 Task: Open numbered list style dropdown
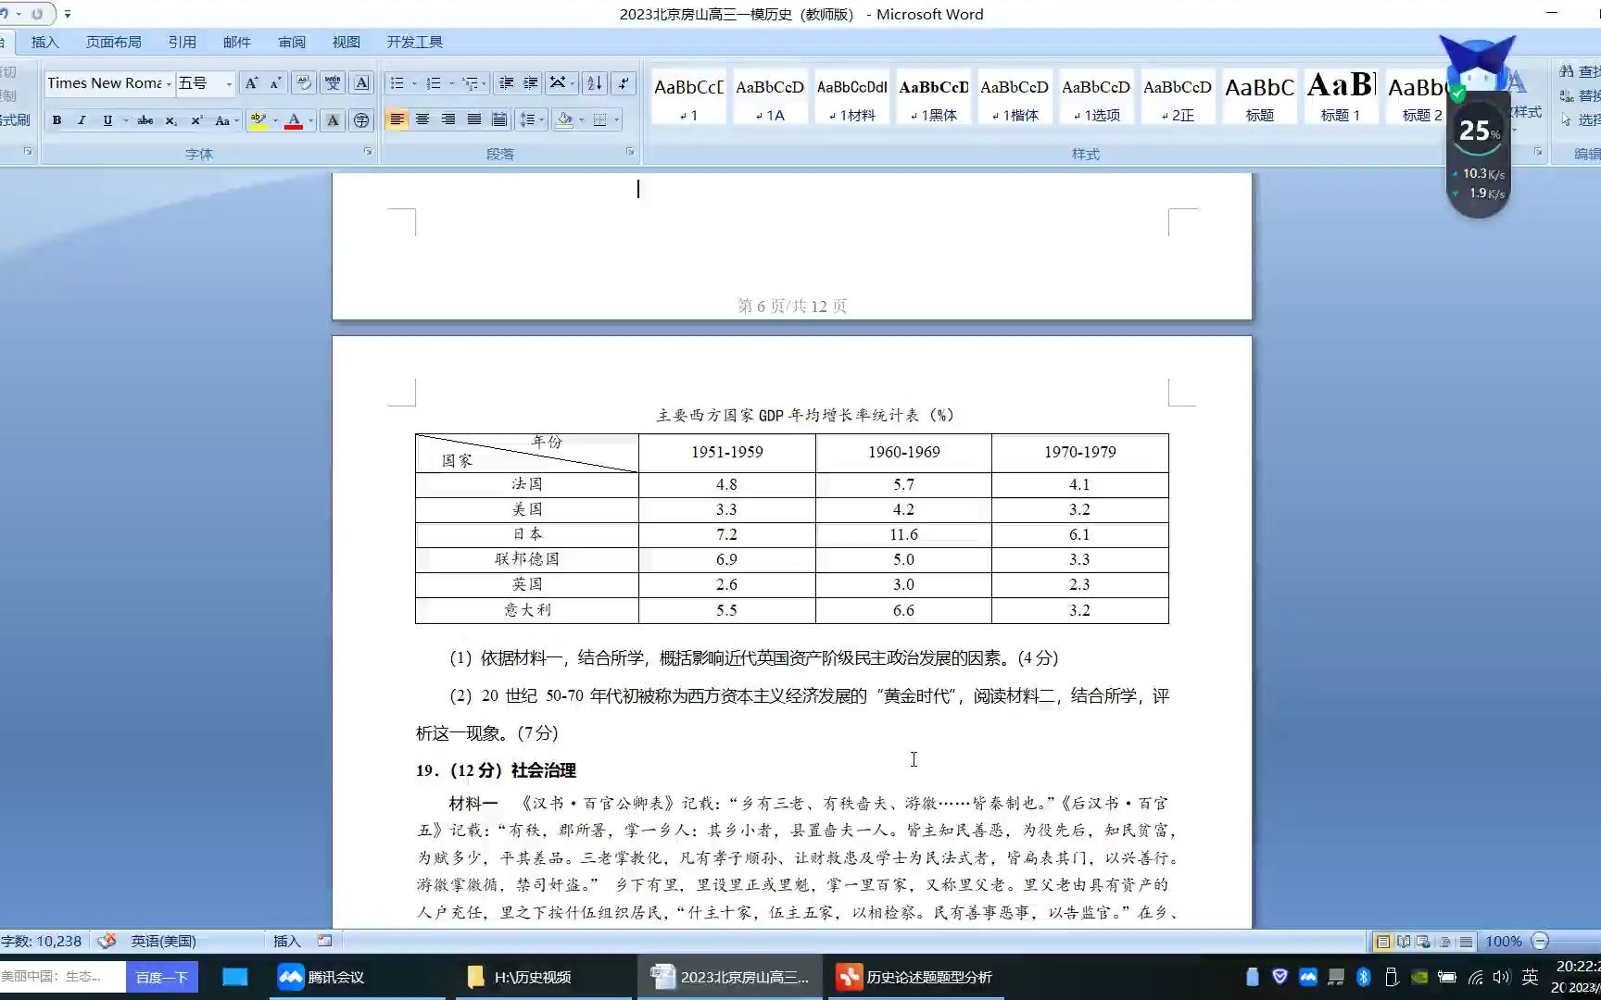point(451,83)
